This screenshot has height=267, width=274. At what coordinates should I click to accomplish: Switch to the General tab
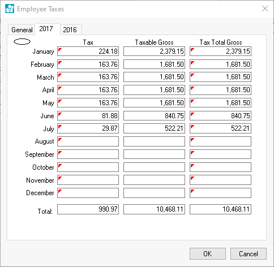pos(22,30)
